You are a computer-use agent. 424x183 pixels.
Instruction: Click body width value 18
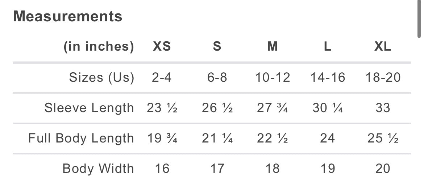coord(273,169)
